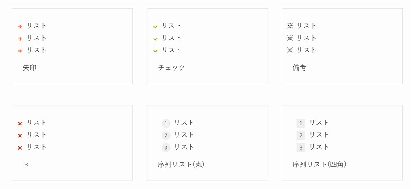Image resolution: width=411 pixels, height=189 pixels.
Task: Select the 序列リスト(四角) style label
Action: (x=320, y=164)
